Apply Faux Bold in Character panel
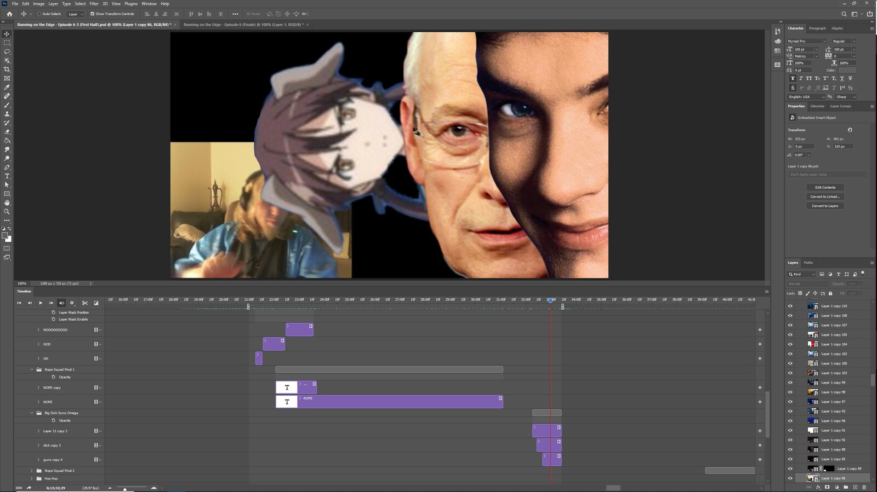The image size is (877, 492). 793,78
